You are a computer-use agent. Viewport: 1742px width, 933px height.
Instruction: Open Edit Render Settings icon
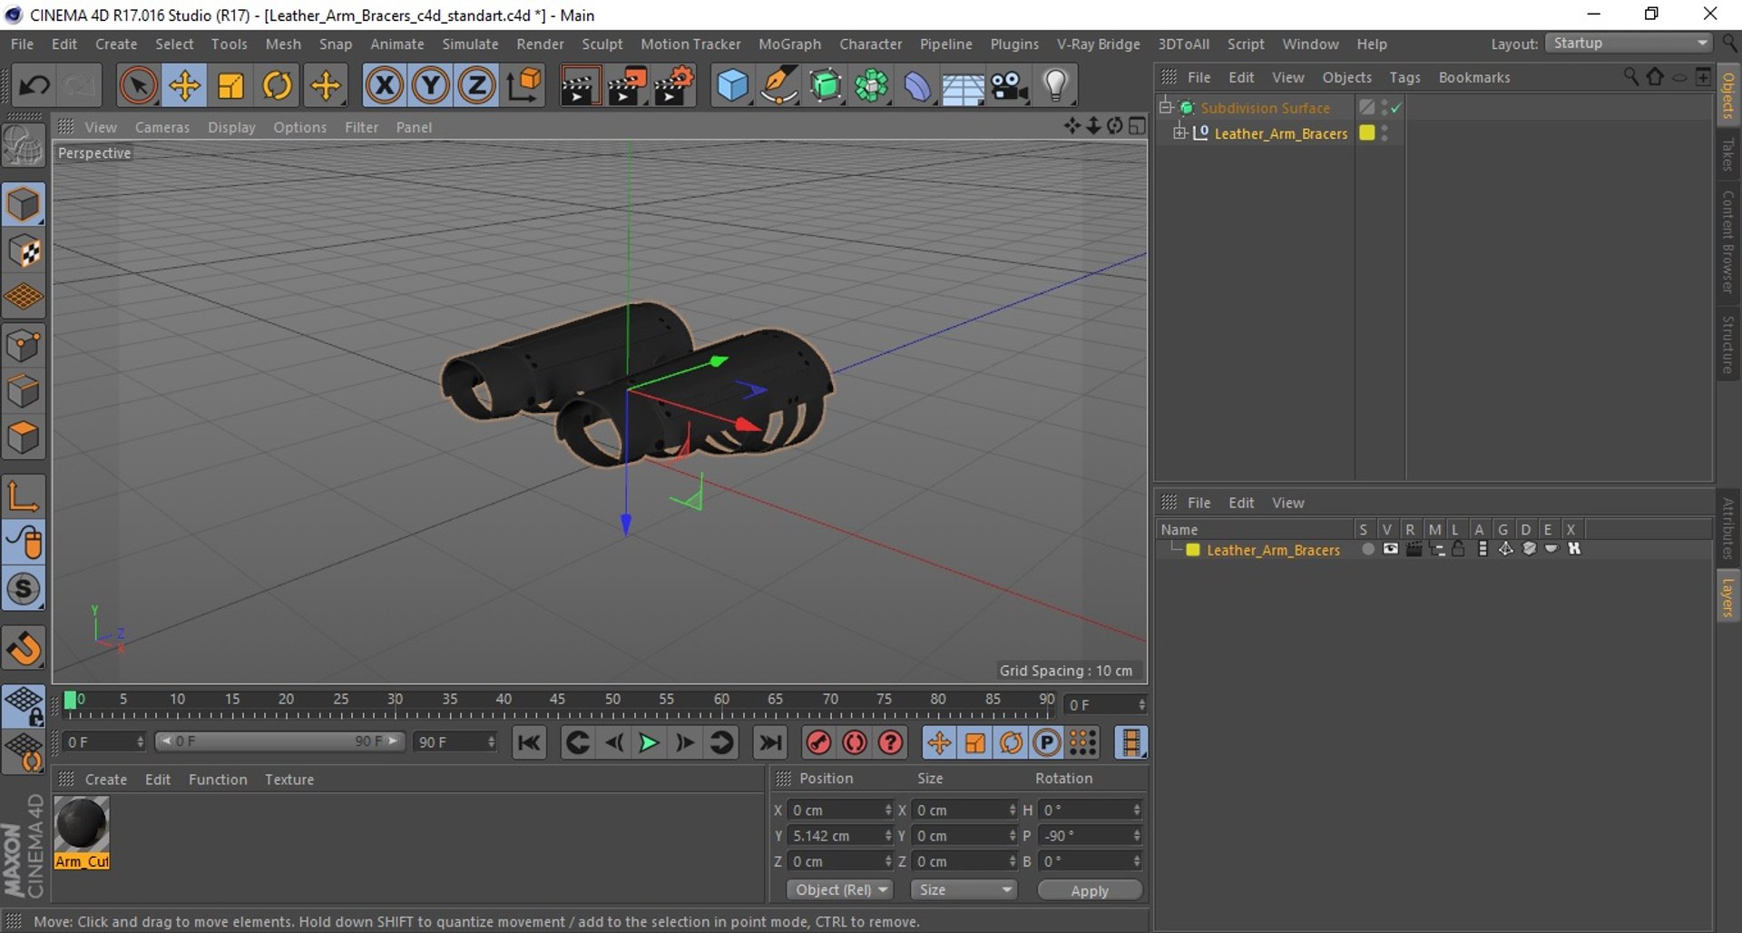(674, 86)
